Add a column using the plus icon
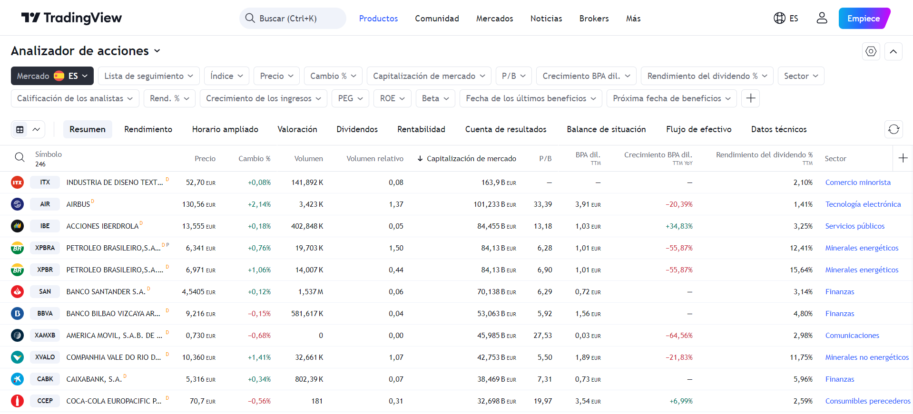913x414 pixels. tap(903, 158)
